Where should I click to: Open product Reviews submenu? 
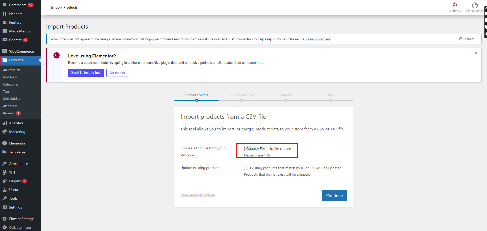pyautogui.click(x=9, y=113)
